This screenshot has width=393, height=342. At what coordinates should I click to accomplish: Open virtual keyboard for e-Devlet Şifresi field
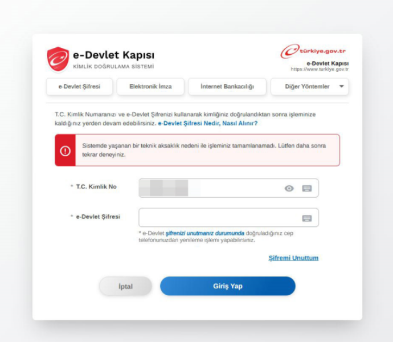307,218
